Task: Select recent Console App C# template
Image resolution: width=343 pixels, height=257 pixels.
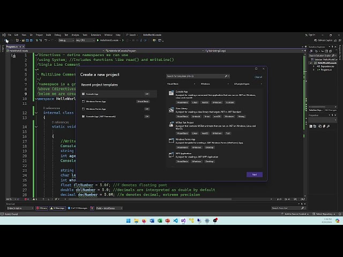Action: tap(118, 94)
